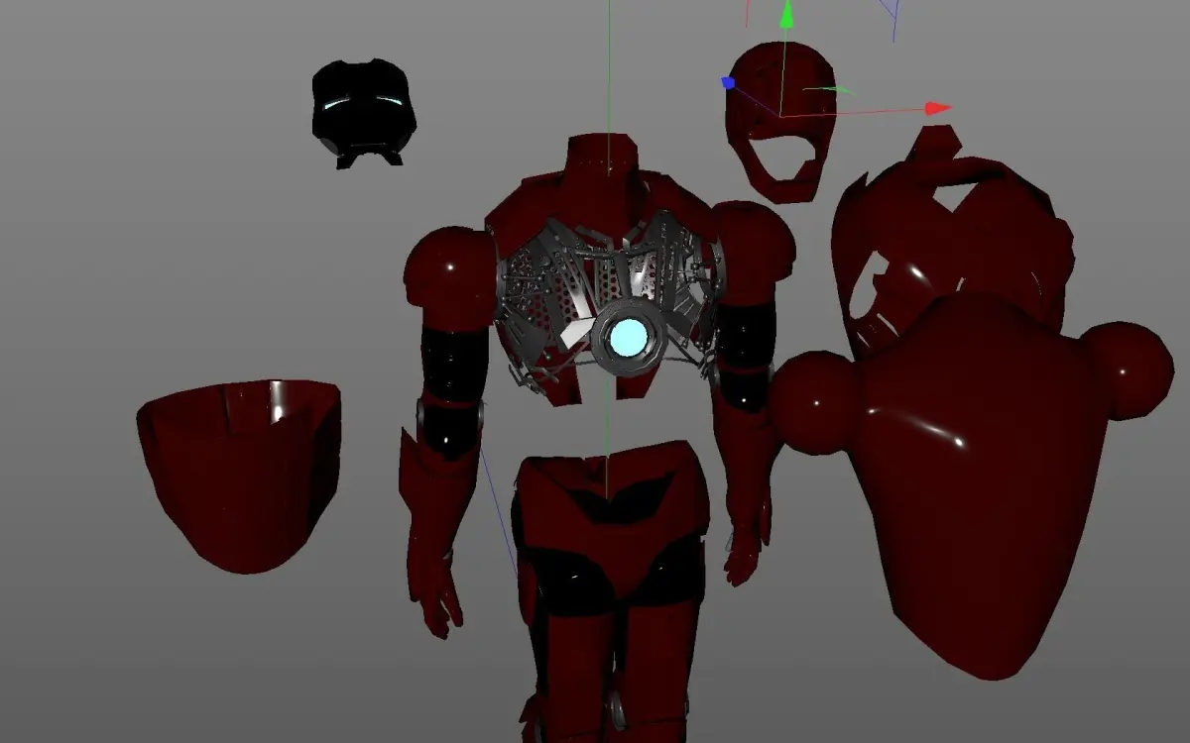Select the detached black faceplate mask
This screenshot has height=743, width=1190.
pyautogui.click(x=363, y=113)
